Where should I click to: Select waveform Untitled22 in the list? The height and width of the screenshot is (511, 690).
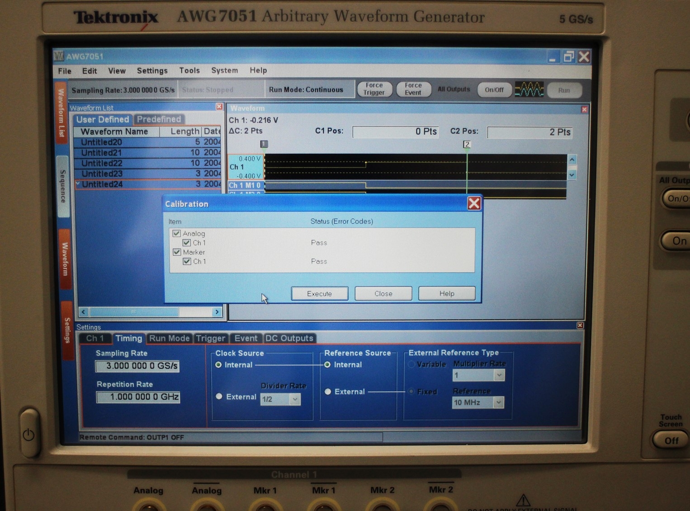[147, 163]
